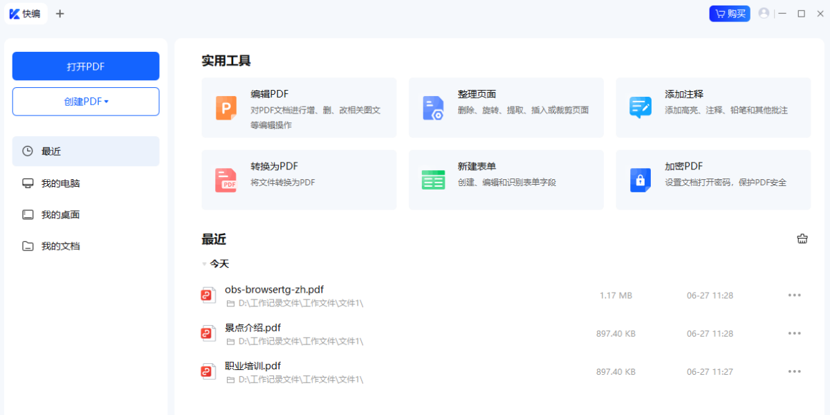Click the 打开PDF button

pyautogui.click(x=86, y=66)
